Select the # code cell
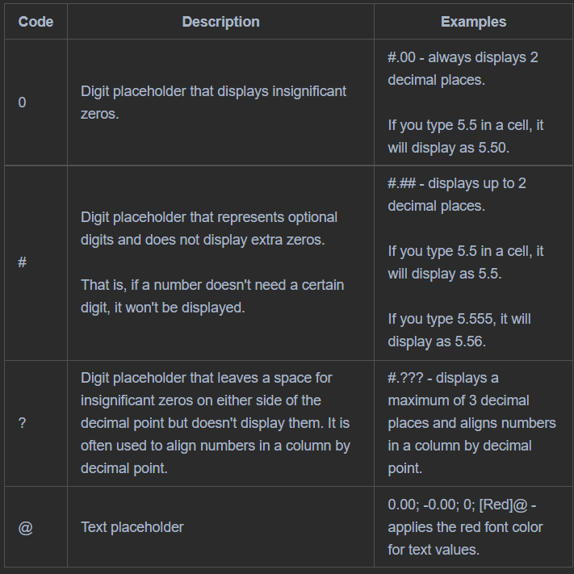 [x=22, y=262]
